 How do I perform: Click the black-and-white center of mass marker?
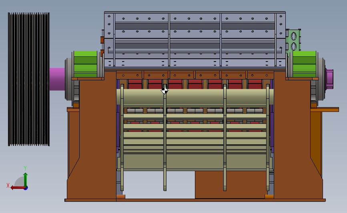(164, 91)
